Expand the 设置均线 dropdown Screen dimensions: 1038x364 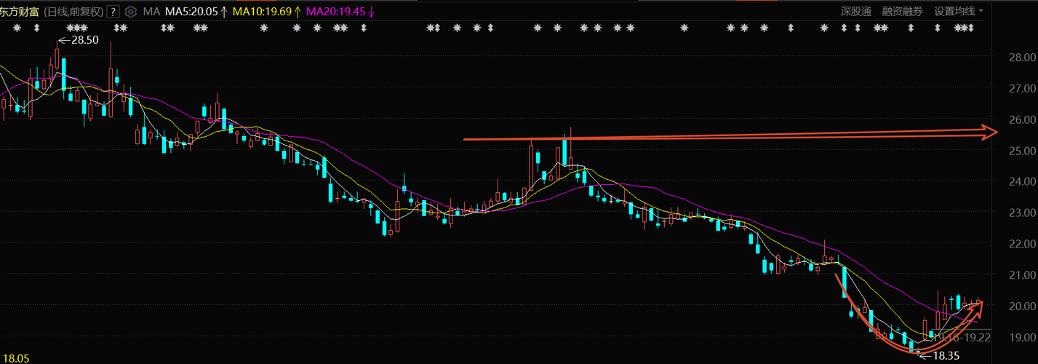[x=959, y=12]
